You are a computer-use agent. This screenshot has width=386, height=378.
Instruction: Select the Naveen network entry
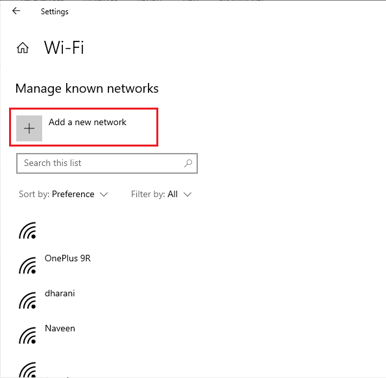coord(60,328)
